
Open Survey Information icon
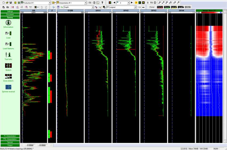(x=8, y=23)
